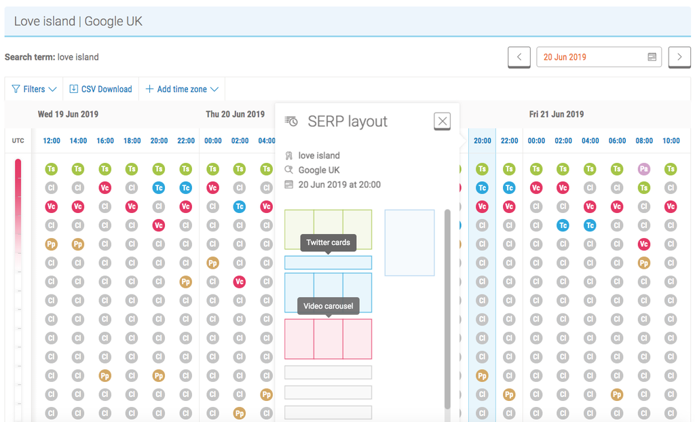Expand the Filters dropdown
The image size is (695, 422).
pyautogui.click(x=34, y=89)
